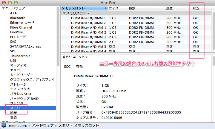Viewport: 215px width, 129px height.
Task: Select USB in the sidebar
Action: (x=13, y=61)
